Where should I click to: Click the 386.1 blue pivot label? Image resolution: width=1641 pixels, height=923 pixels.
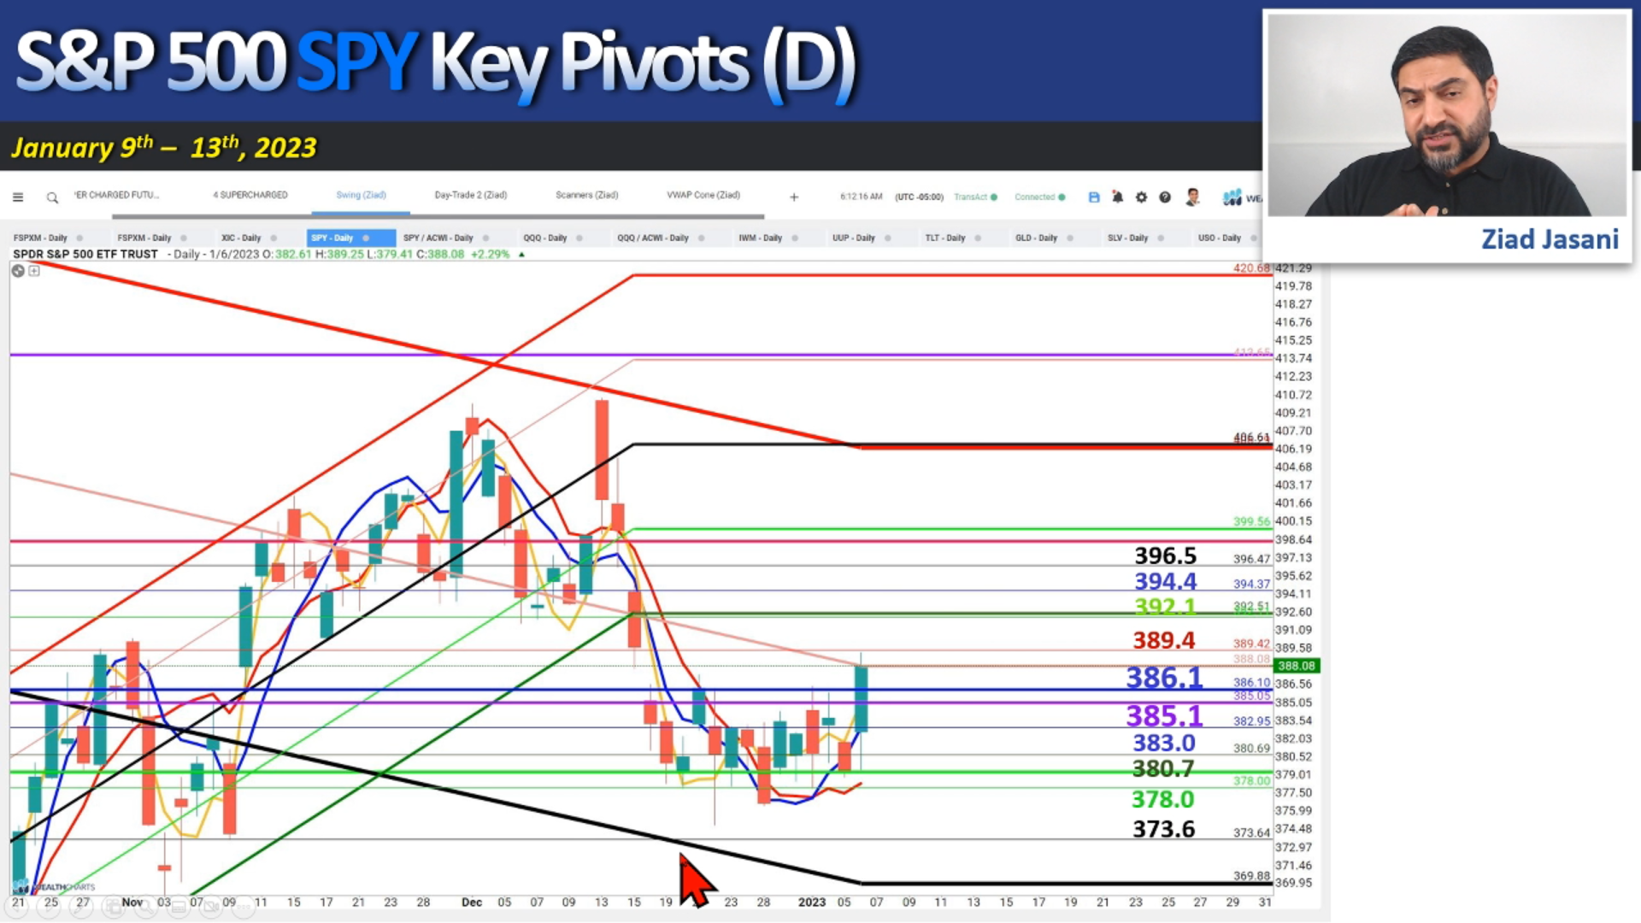(1164, 678)
